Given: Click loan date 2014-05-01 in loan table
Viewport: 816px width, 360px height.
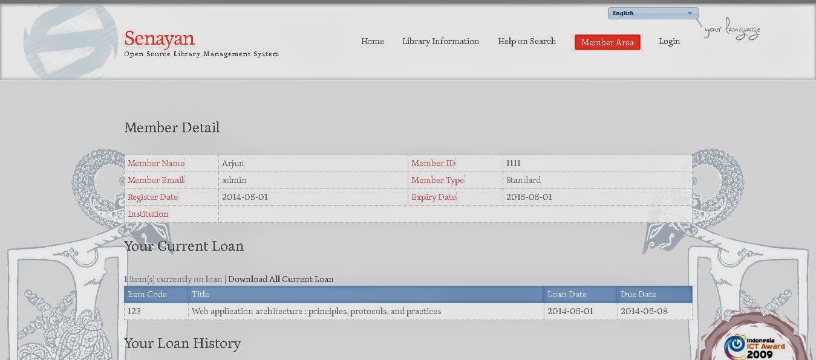Looking at the screenshot, I should [x=570, y=312].
